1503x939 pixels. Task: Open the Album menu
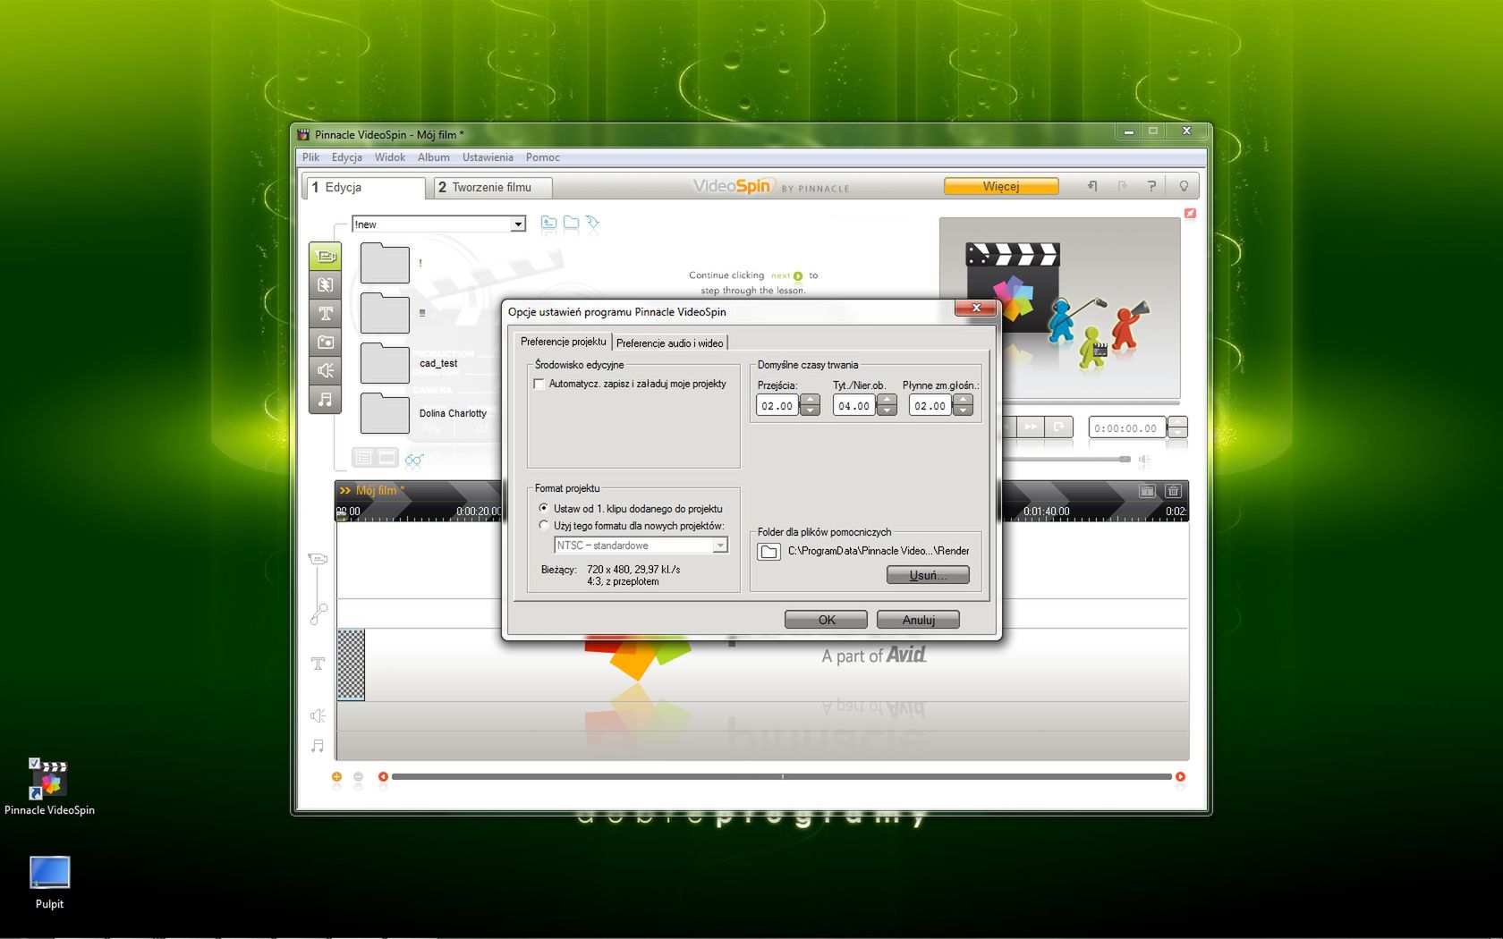pyautogui.click(x=433, y=157)
